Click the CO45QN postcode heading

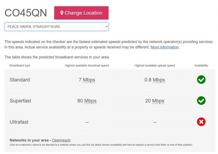coord(26,13)
